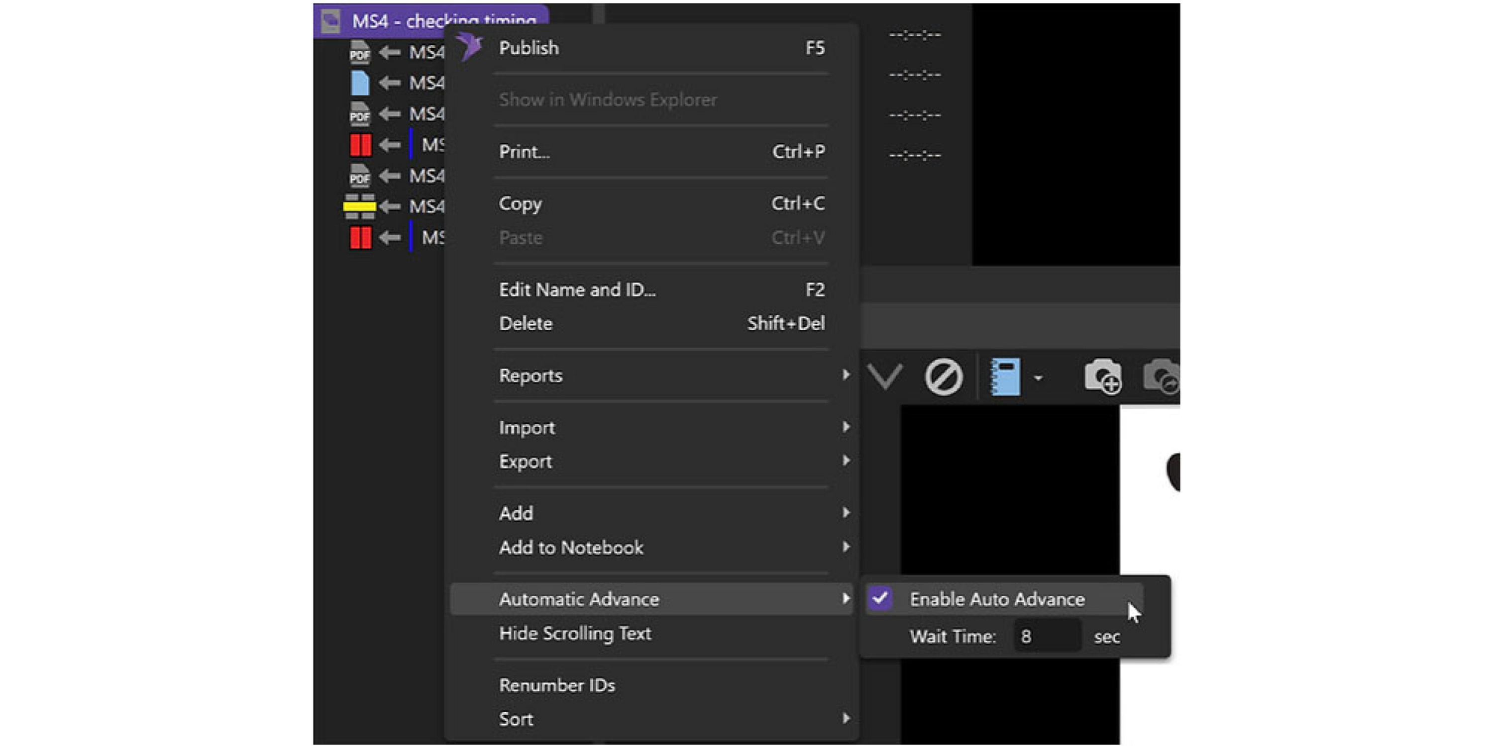
Task: Click the Wait Time seconds field
Action: tap(1047, 637)
